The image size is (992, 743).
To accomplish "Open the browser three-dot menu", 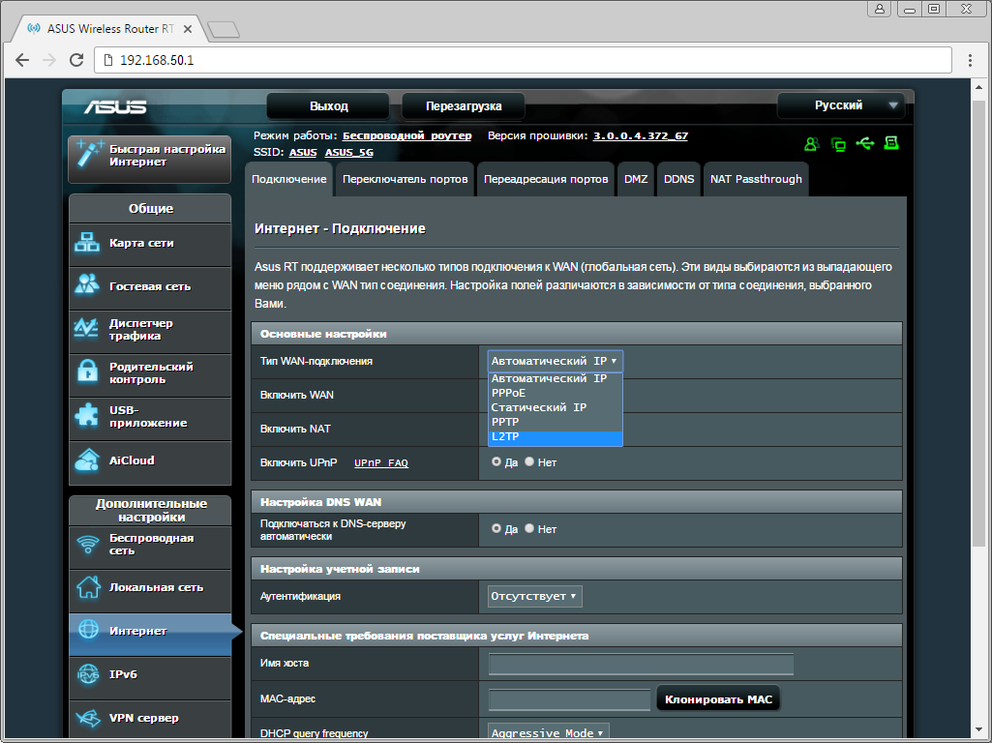I will click(970, 60).
